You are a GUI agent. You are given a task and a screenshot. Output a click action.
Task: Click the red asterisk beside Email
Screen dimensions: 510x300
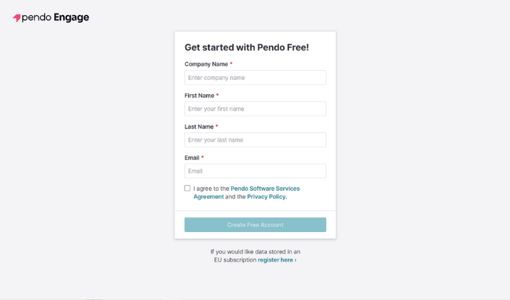click(203, 158)
